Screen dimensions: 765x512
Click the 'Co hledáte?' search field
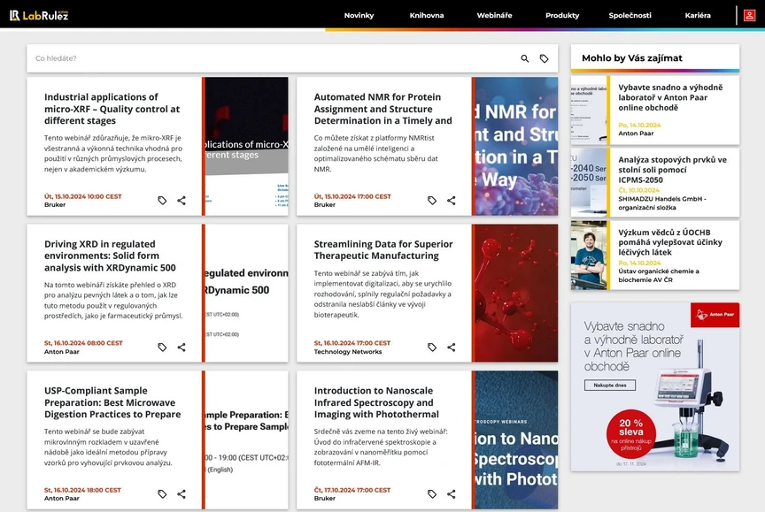(x=274, y=58)
